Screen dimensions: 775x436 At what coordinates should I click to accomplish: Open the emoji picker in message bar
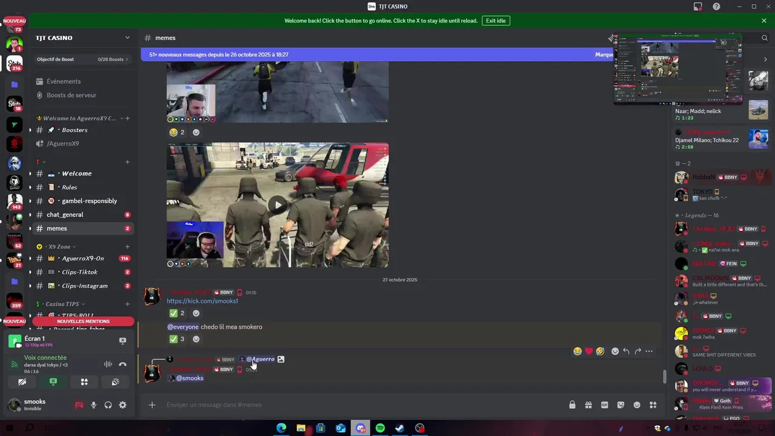pyautogui.click(x=637, y=405)
